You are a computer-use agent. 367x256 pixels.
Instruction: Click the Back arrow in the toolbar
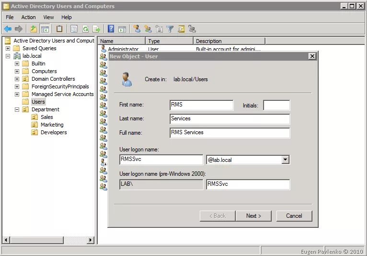tap(8, 29)
